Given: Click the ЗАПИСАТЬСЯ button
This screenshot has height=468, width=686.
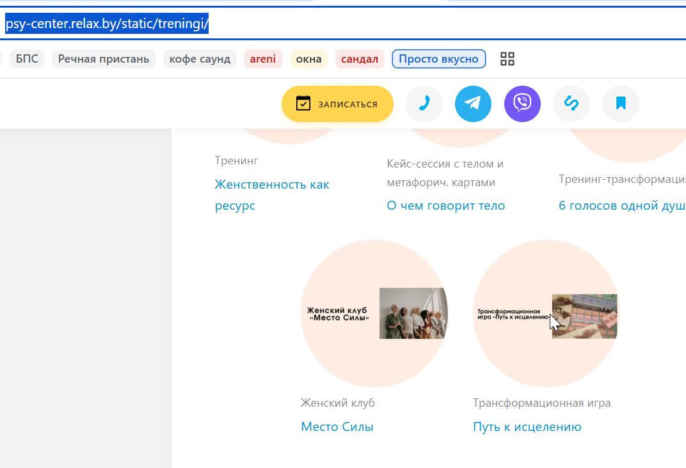Looking at the screenshot, I should (337, 104).
